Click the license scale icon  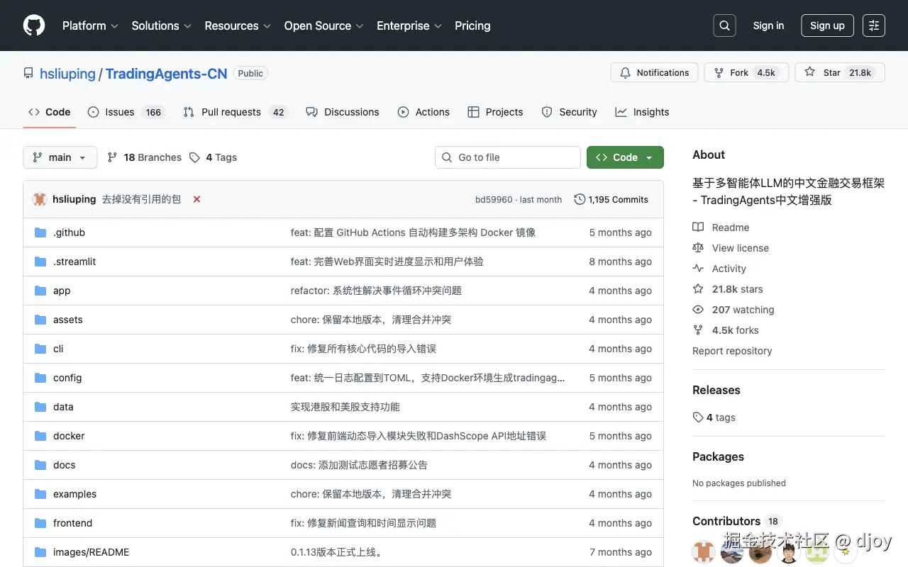[698, 248]
